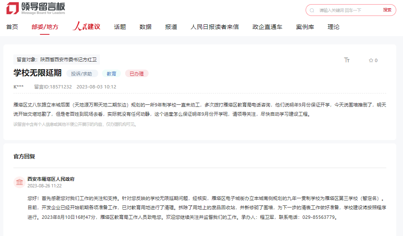
Task: Click the search magnifier icon
Action: click(312, 10)
